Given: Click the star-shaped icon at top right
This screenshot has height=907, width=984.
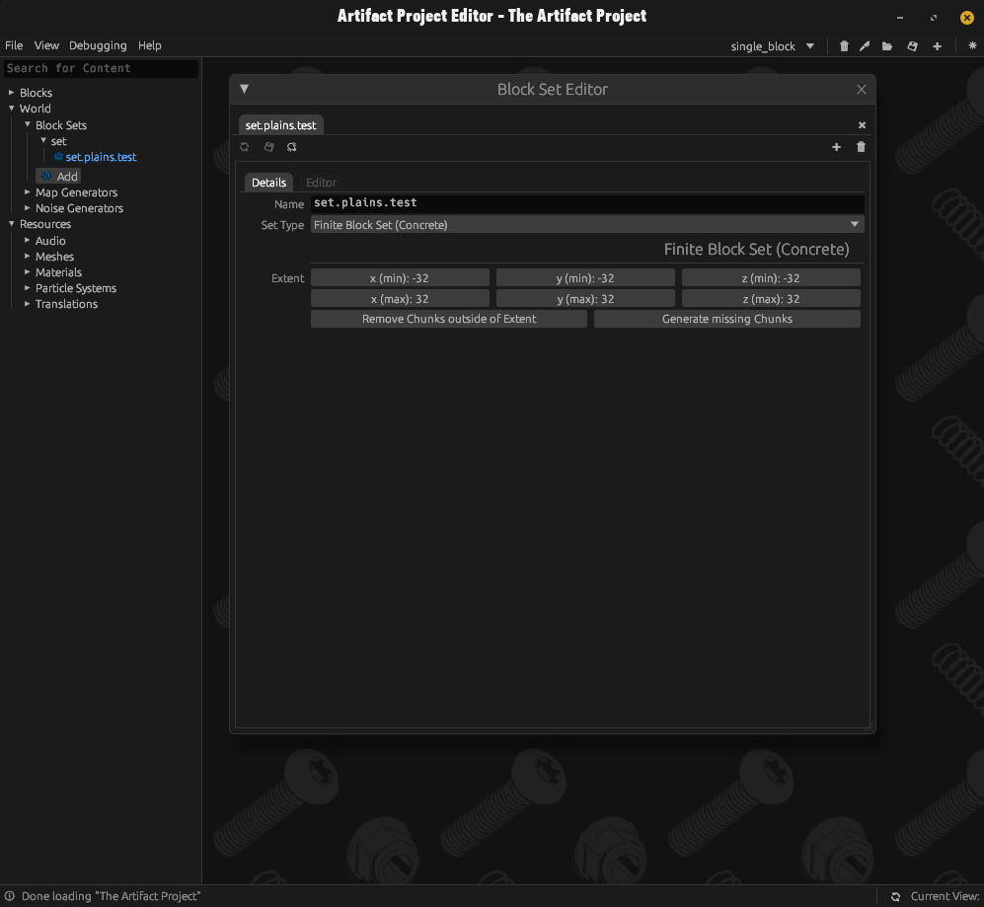Looking at the screenshot, I should 972,46.
